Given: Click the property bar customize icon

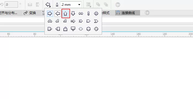Looking at the screenshot, I should pyautogui.click(x=118, y=5).
